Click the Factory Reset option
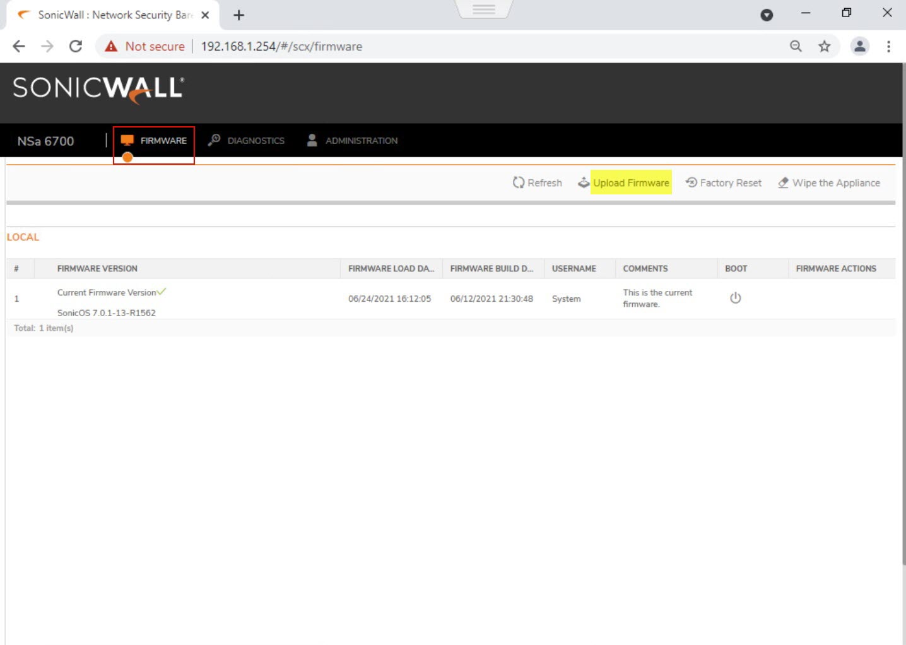 click(x=724, y=182)
